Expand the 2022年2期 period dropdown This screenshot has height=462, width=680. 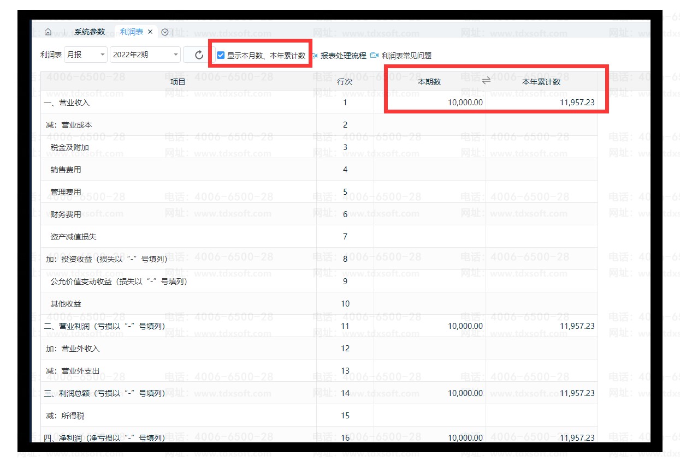pyautogui.click(x=145, y=55)
